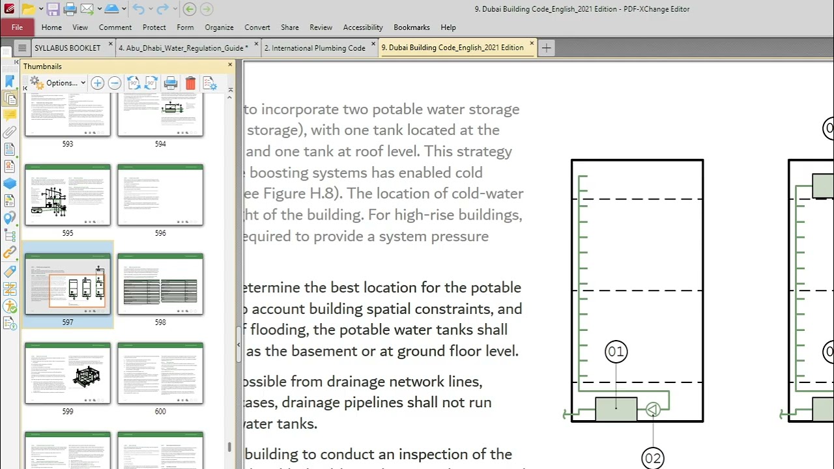
Task: Open the Convert ribbon tab
Action: click(257, 27)
